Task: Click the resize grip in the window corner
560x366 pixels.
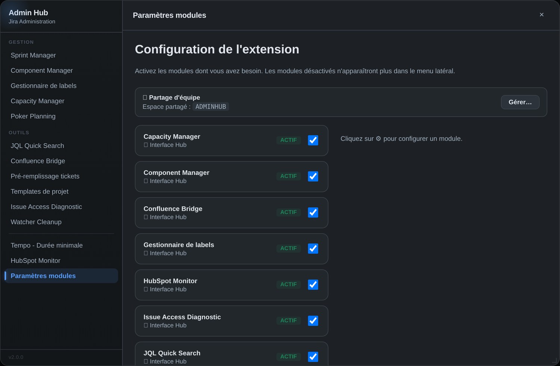Action: pyautogui.click(x=554, y=360)
